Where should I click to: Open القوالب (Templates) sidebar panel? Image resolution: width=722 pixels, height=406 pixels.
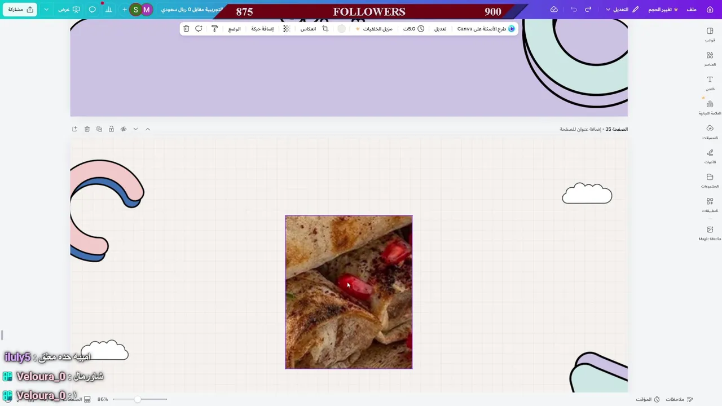point(710,34)
